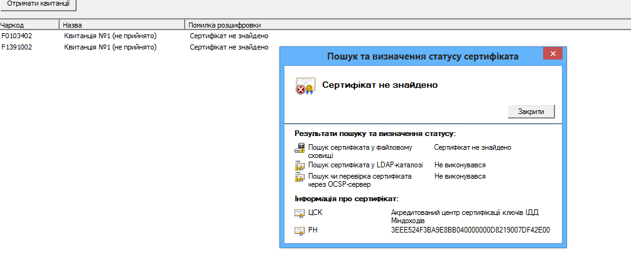Select row with code F1391002
The image size is (631, 267).
tap(17, 48)
